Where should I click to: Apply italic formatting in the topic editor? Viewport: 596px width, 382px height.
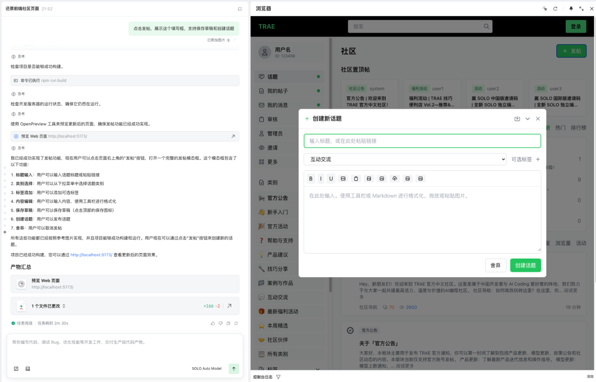(x=321, y=178)
